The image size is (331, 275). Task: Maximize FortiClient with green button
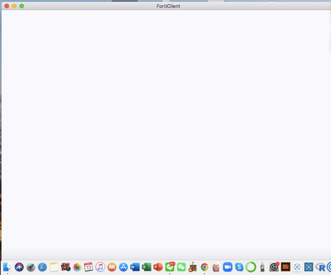point(22,6)
